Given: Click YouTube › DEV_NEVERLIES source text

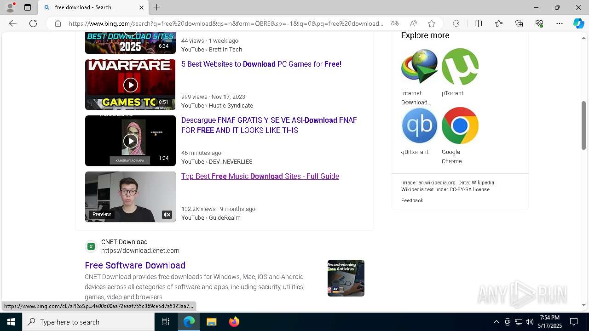Looking at the screenshot, I should pos(217,162).
